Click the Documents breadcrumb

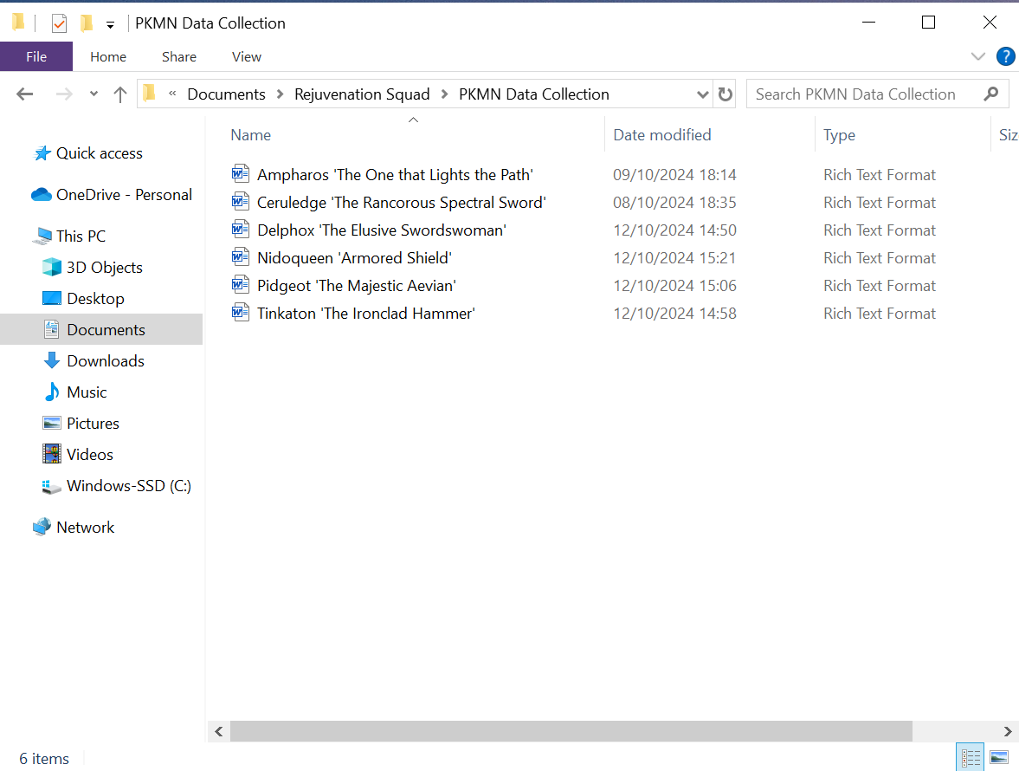tap(226, 94)
